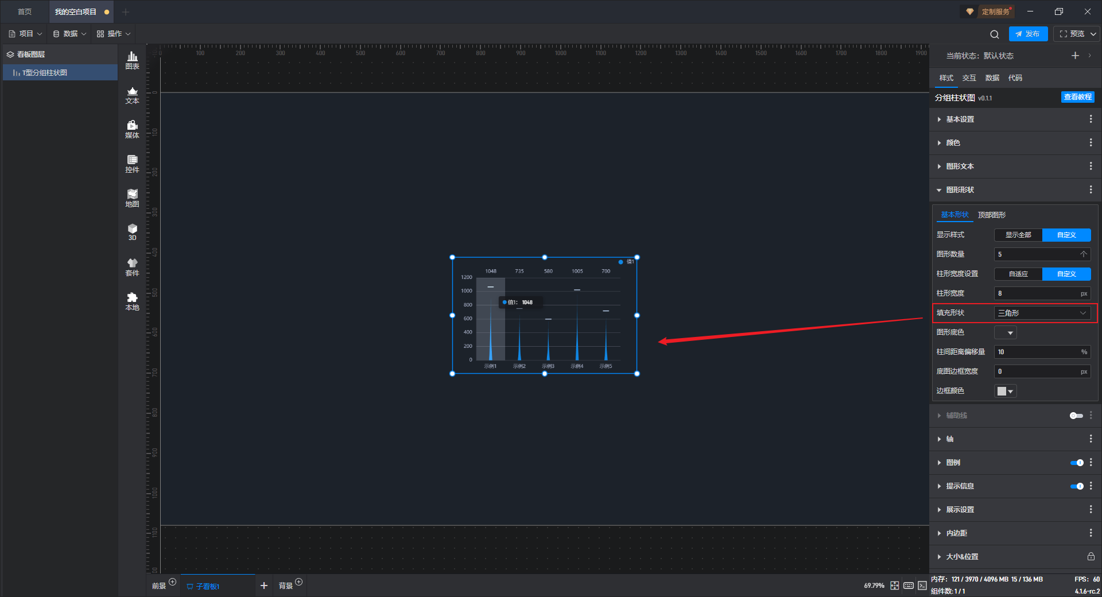Open the 地图 map components panel
This screenshot has width=1102, height=597.
coord(132,198)
